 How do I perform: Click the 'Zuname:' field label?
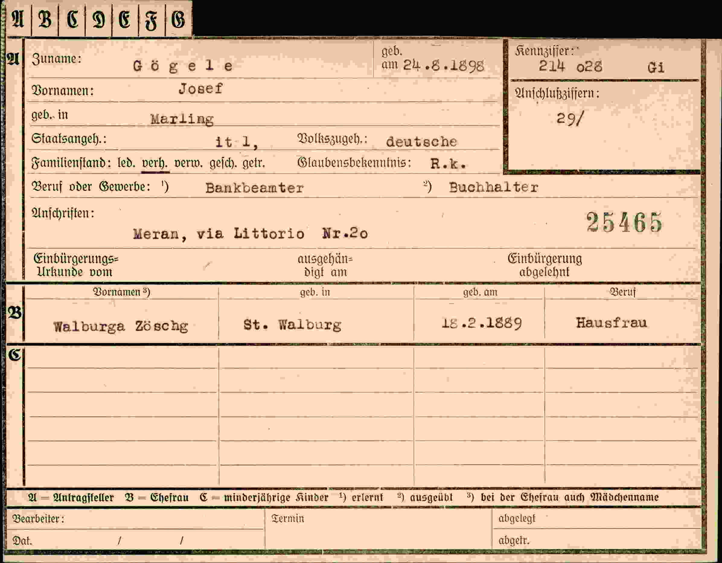point(56,59)
